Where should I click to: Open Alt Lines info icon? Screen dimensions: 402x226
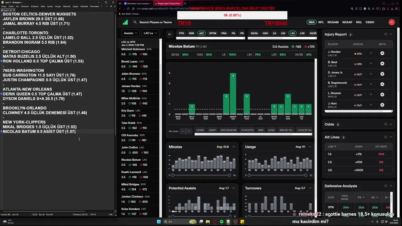tap(386, 137)
